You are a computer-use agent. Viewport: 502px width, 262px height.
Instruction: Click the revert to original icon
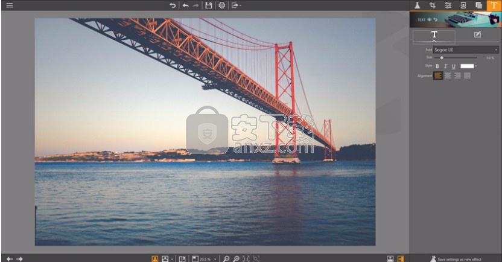click(173, 5)
